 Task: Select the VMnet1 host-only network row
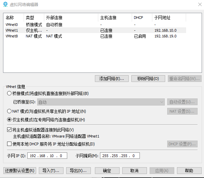coord(12,30)
